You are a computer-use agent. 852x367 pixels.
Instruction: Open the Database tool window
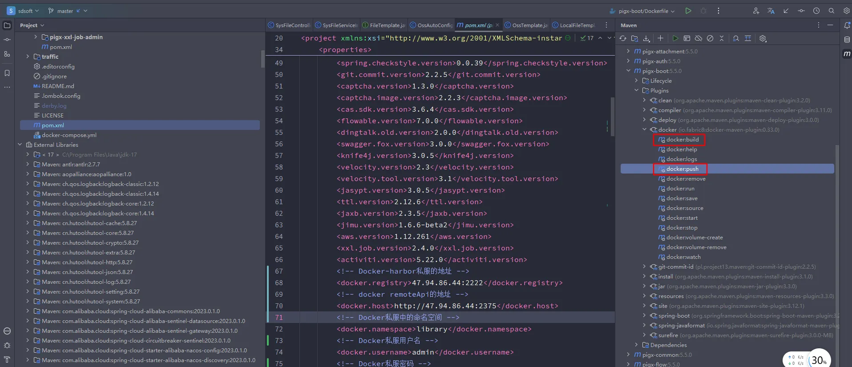847,40
